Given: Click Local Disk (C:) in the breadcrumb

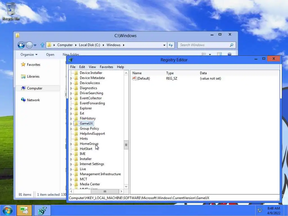Looking at the screenshot, I should click(89, 45).
